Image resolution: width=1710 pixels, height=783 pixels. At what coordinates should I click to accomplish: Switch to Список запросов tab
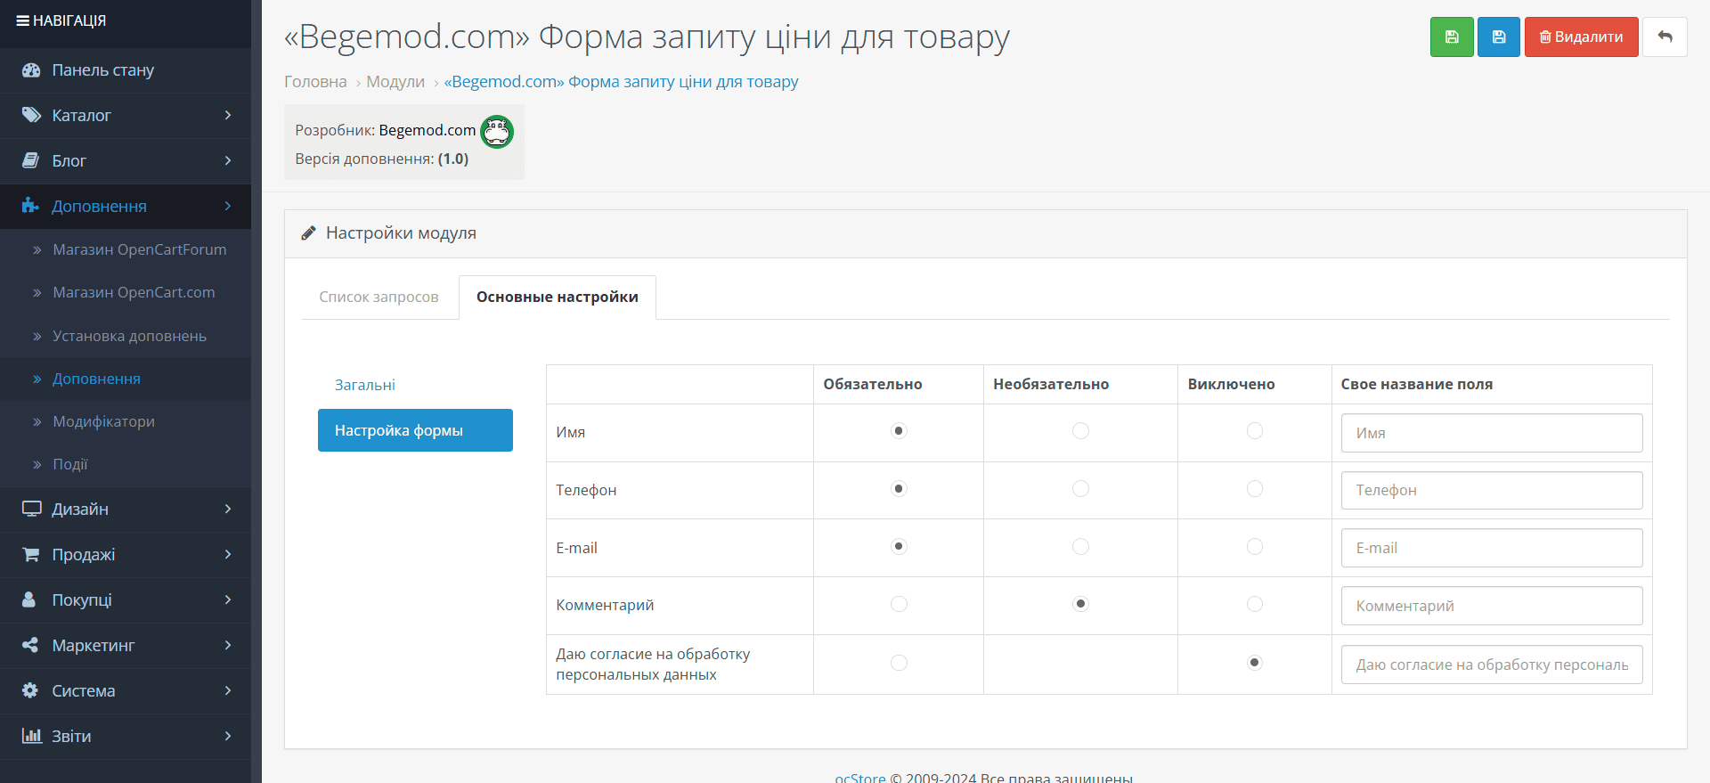[x=379, y=298]
